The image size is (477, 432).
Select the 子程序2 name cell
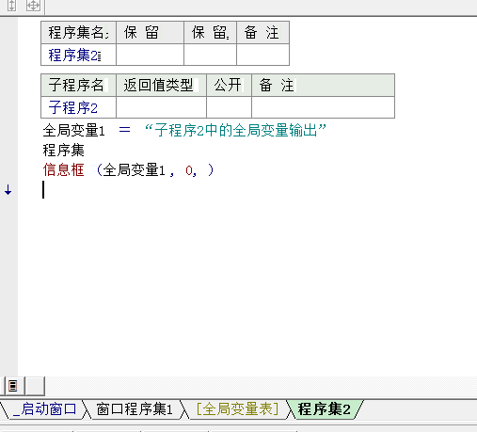(78, 107)
